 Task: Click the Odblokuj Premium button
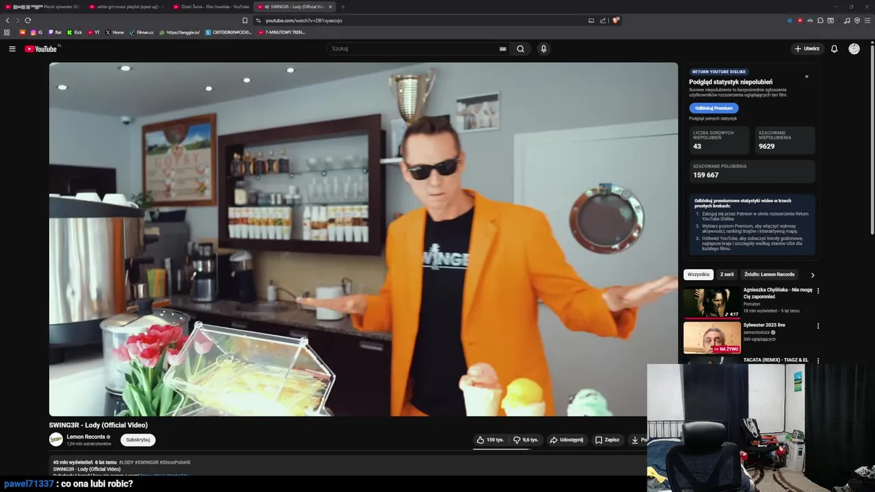(x=714, y=108)
